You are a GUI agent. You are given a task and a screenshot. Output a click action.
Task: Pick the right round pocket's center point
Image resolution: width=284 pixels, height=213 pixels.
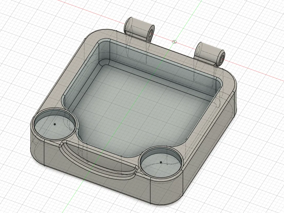click(161, 162)
